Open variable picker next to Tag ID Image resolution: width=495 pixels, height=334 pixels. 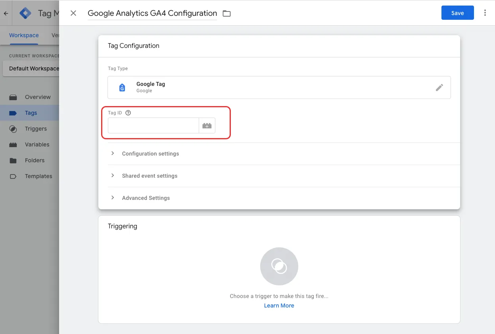tap(207, 125)
